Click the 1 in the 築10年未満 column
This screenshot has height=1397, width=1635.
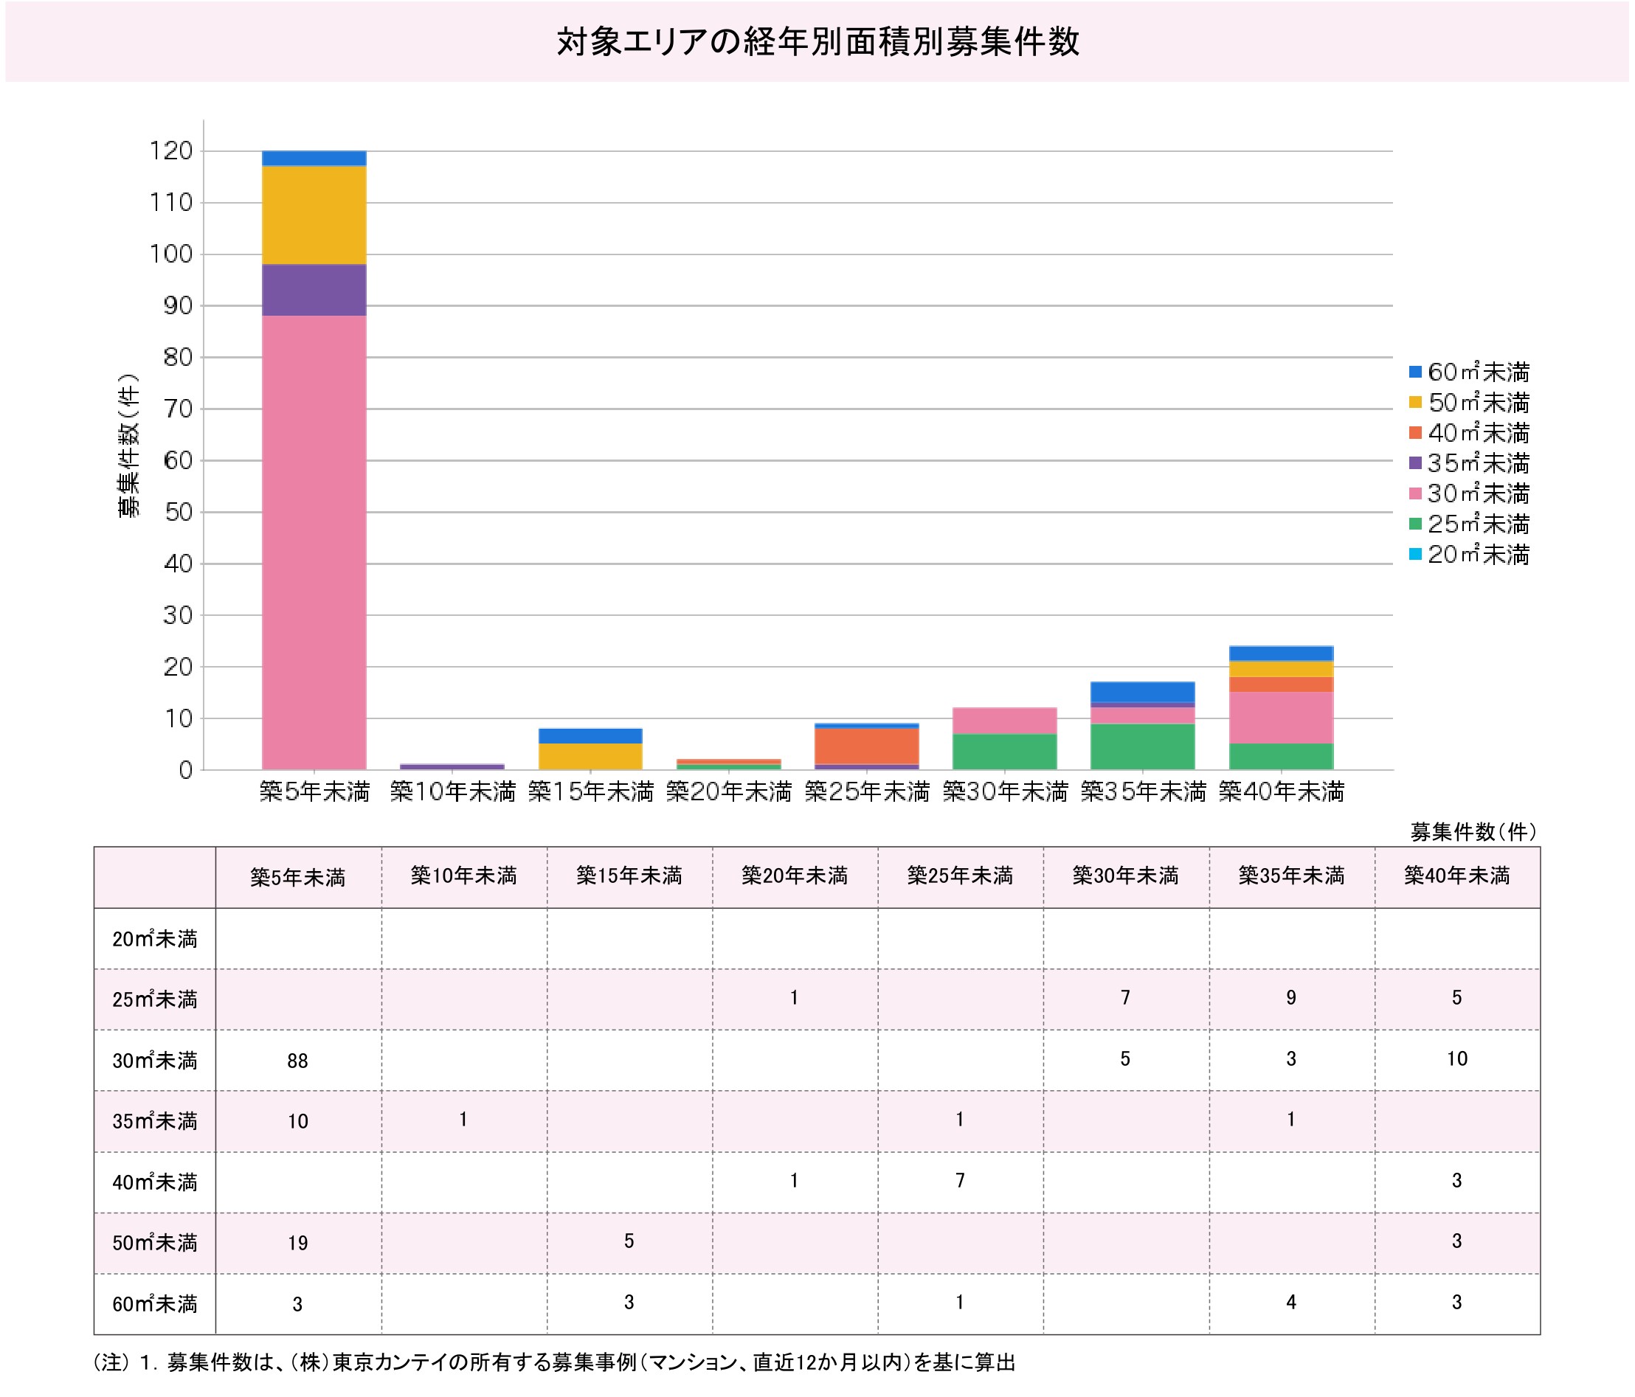(x=463, y=1120)
